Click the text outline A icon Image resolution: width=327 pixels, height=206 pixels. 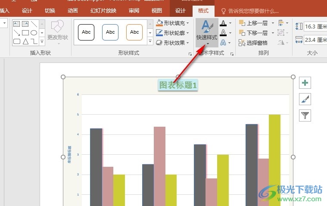click(223, 33)
